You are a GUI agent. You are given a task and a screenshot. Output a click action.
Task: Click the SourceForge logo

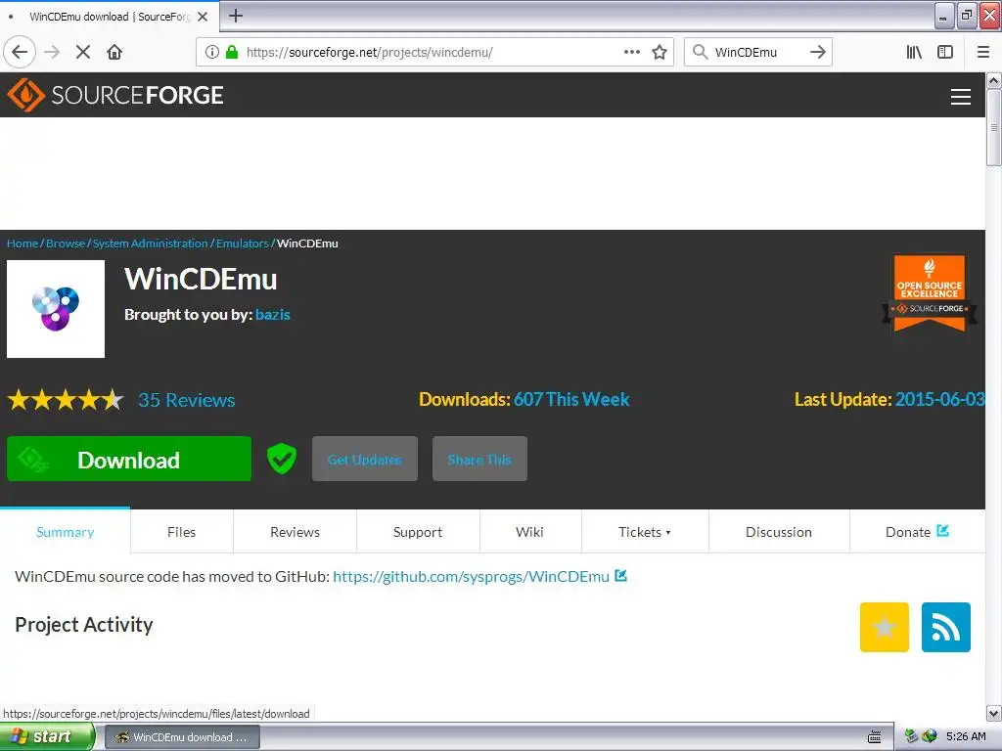[115, 95]
